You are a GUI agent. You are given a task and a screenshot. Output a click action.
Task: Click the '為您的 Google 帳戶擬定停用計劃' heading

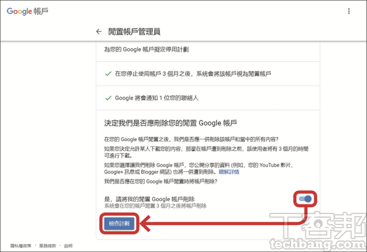click(x=147, y=50)
